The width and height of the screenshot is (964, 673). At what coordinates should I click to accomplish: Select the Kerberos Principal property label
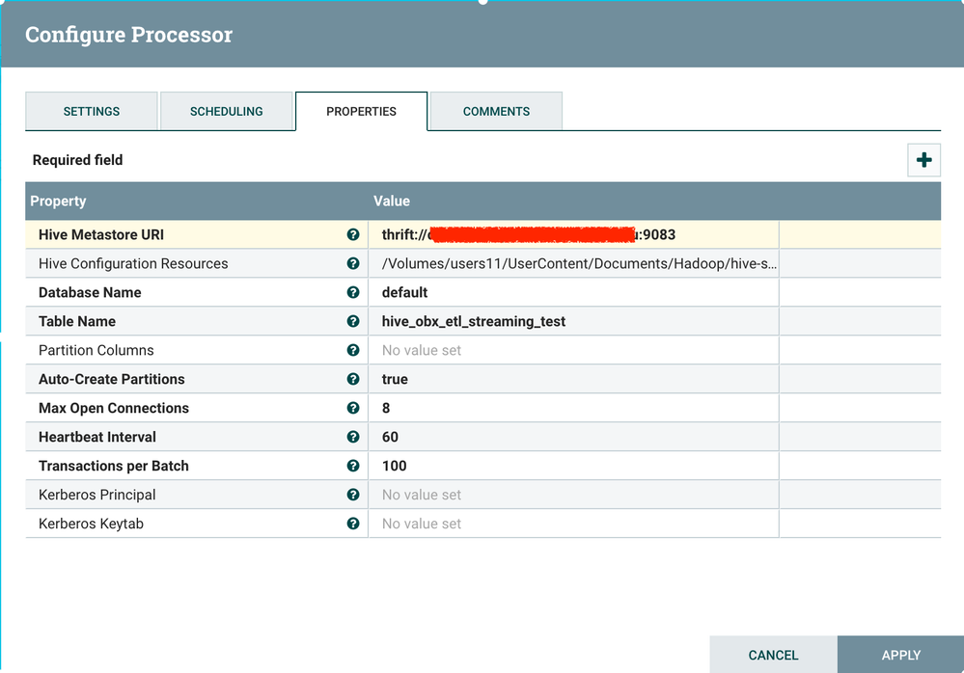[x=97, y=495]
